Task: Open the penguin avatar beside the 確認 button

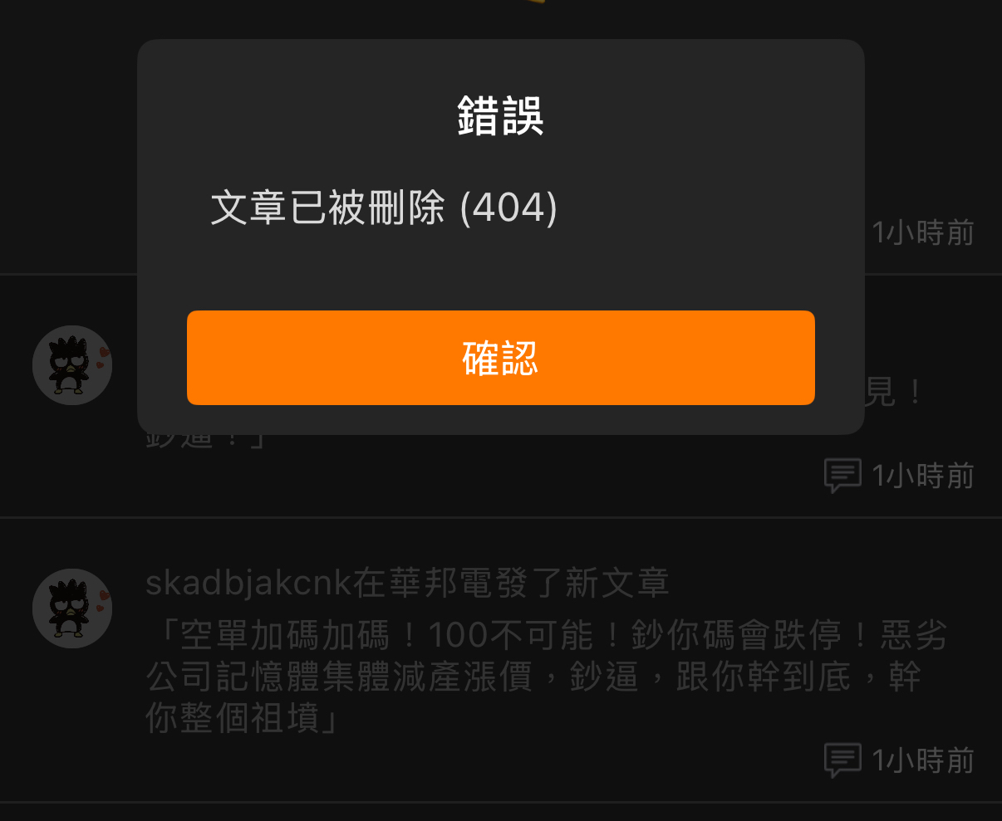Action: coord(72,365)
